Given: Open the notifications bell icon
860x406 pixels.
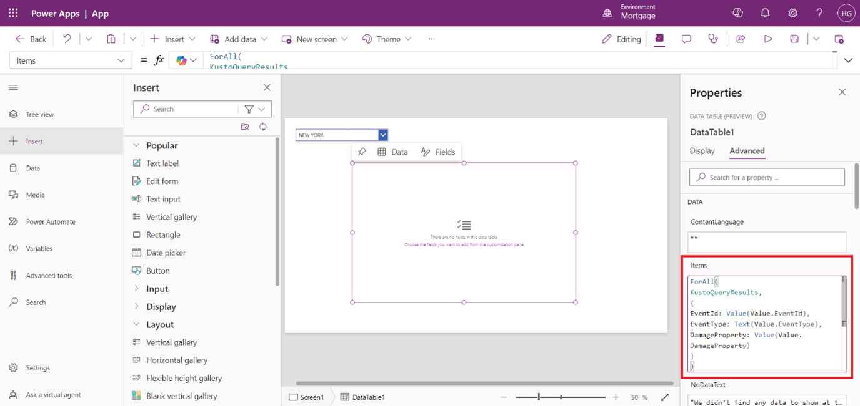Looking at the screenshot, I should click(x=765, y=13).
